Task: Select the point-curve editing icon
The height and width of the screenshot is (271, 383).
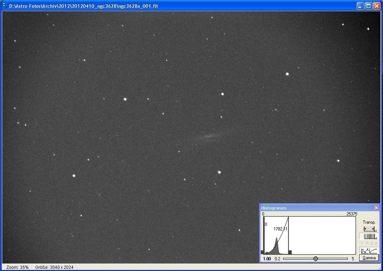Action: coord(365,251)
